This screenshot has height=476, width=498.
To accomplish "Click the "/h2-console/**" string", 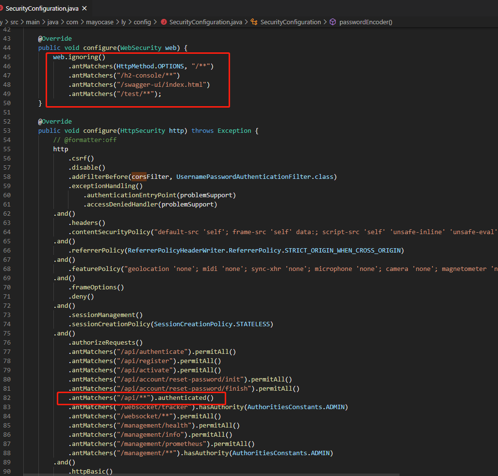I will pos(147,76).
